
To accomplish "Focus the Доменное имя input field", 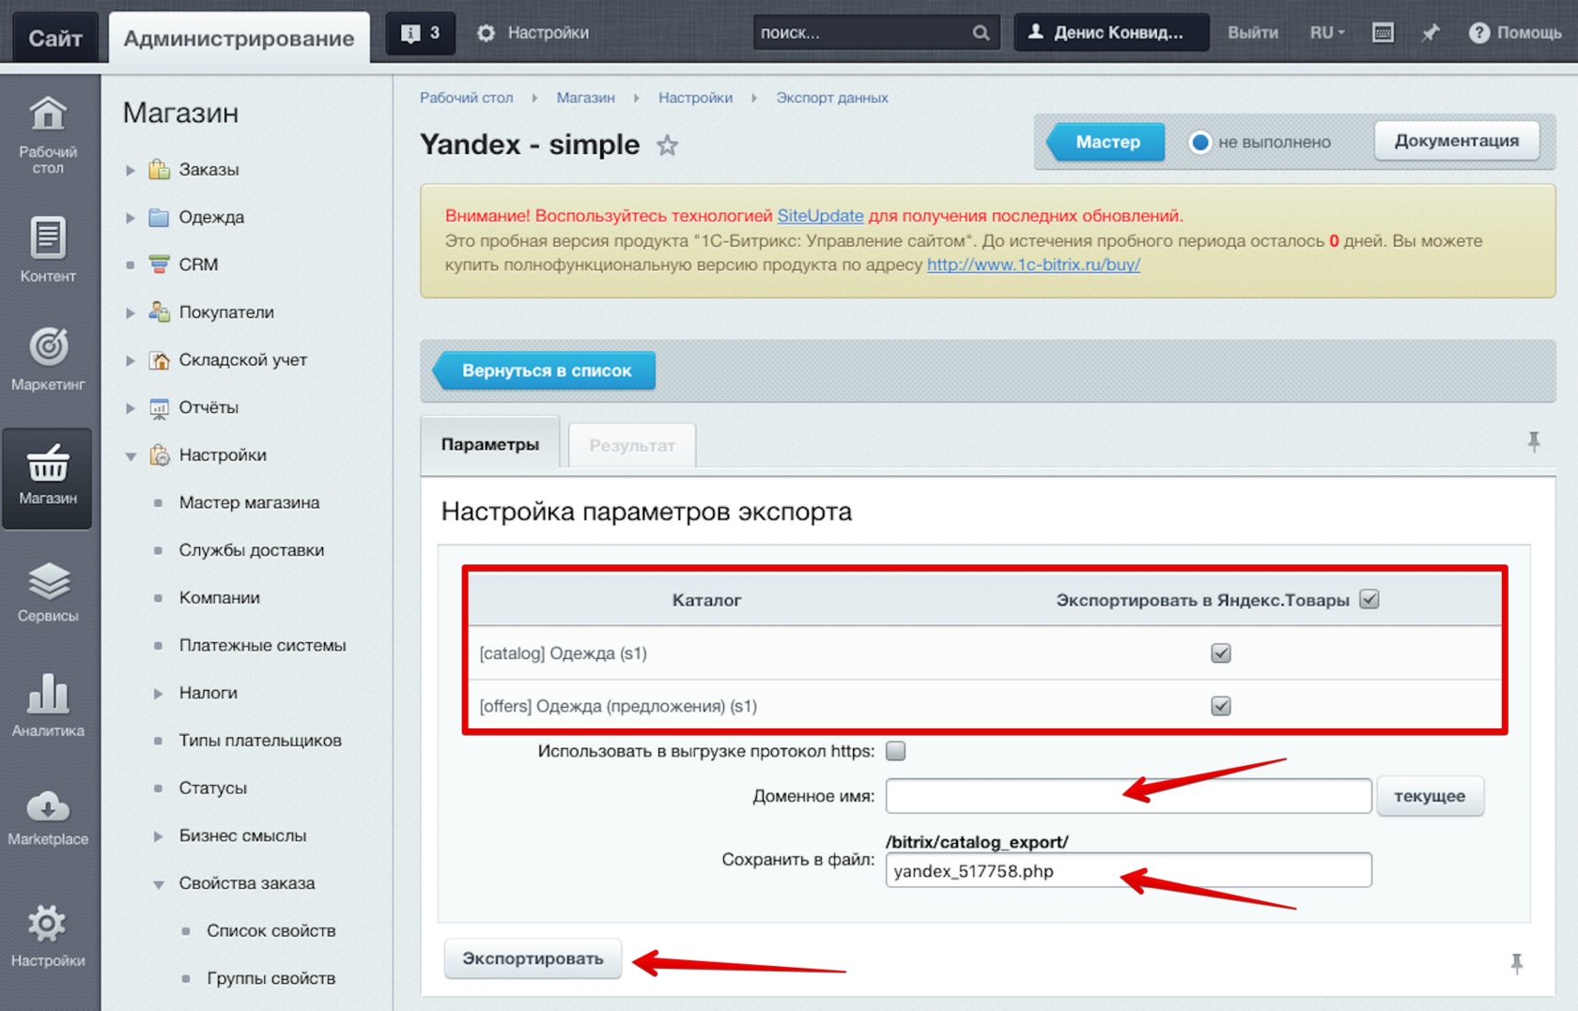I will (1128, 796).
